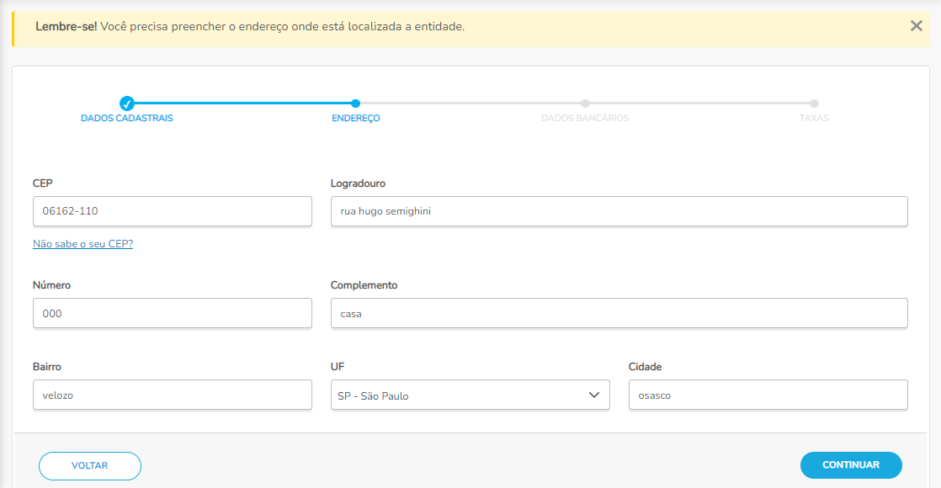The image size is (941, 488).
Task: Select the Endereço step dot
Action: coord(355,103)
